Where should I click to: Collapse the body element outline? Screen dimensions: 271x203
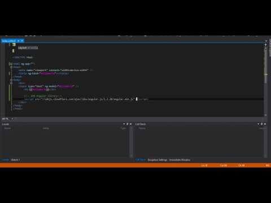tap(11, 80)
